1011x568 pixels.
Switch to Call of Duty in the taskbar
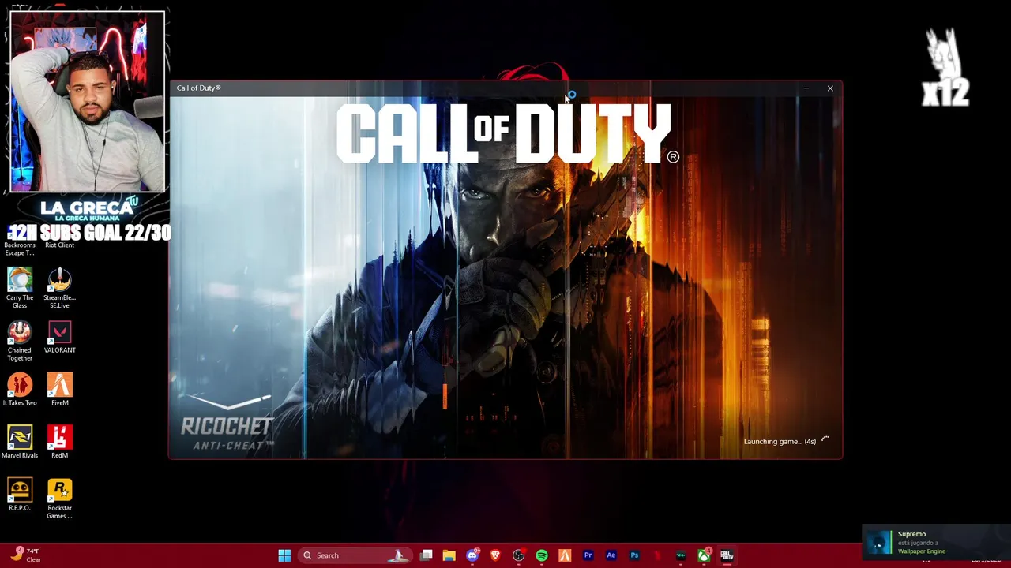(x=726, y=555)
